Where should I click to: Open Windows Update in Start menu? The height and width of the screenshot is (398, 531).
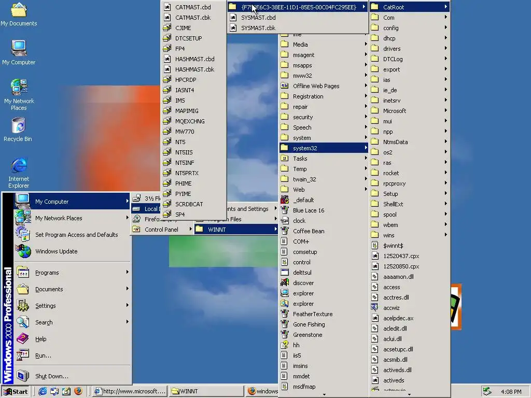pyautogui.click(x=72, y=251)
